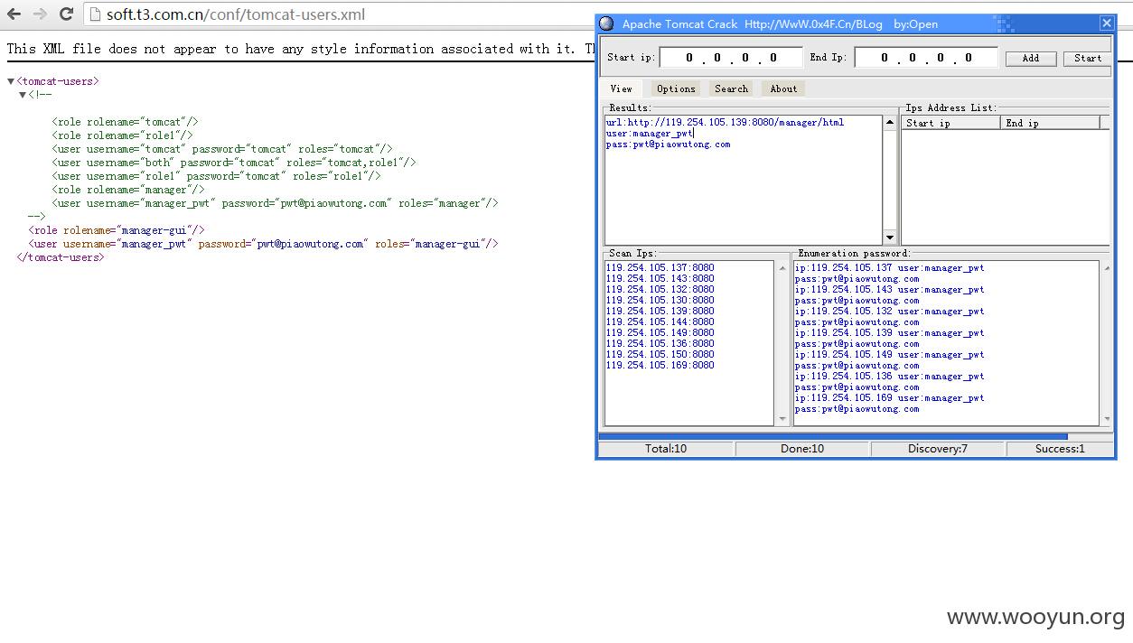The image size is (1133, 643).
Task: Click the browser address bar URL
Action: tap(236, 14)
